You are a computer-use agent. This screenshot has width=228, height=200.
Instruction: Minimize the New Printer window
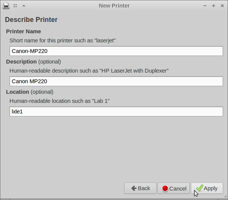205,6
